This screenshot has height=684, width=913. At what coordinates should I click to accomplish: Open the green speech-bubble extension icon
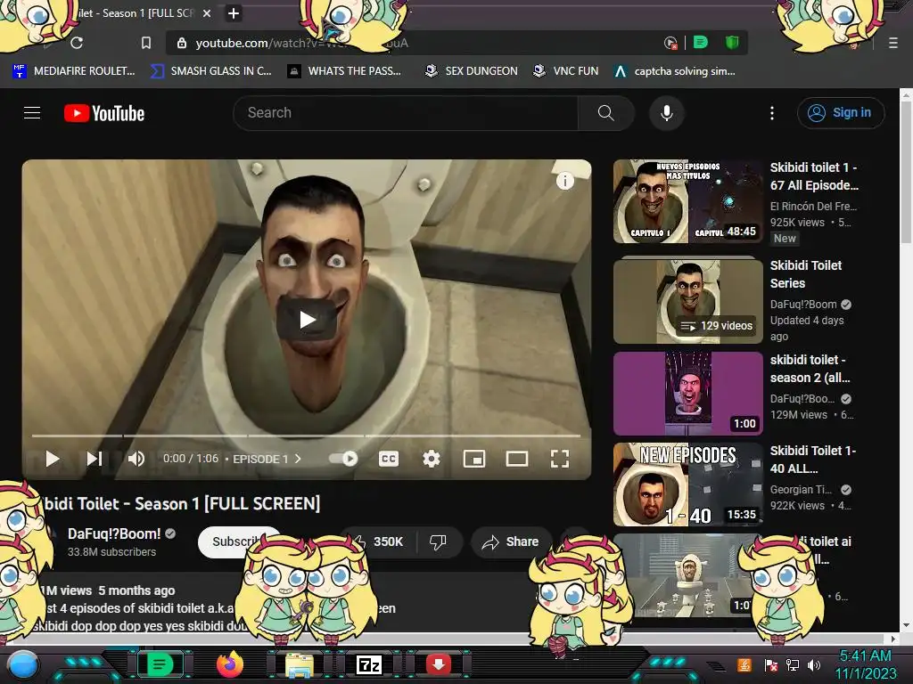pyautogui.click(x=701, y=43)
